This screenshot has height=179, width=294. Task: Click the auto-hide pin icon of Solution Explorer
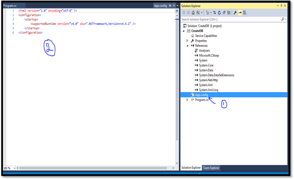281,6
